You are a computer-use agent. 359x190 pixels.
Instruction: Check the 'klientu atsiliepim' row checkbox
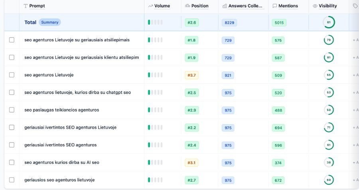12,57
